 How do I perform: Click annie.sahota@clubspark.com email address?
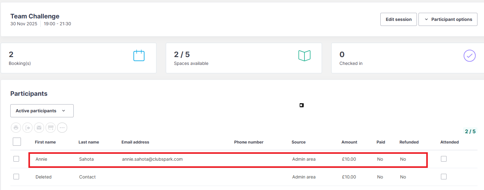[152, 159]
